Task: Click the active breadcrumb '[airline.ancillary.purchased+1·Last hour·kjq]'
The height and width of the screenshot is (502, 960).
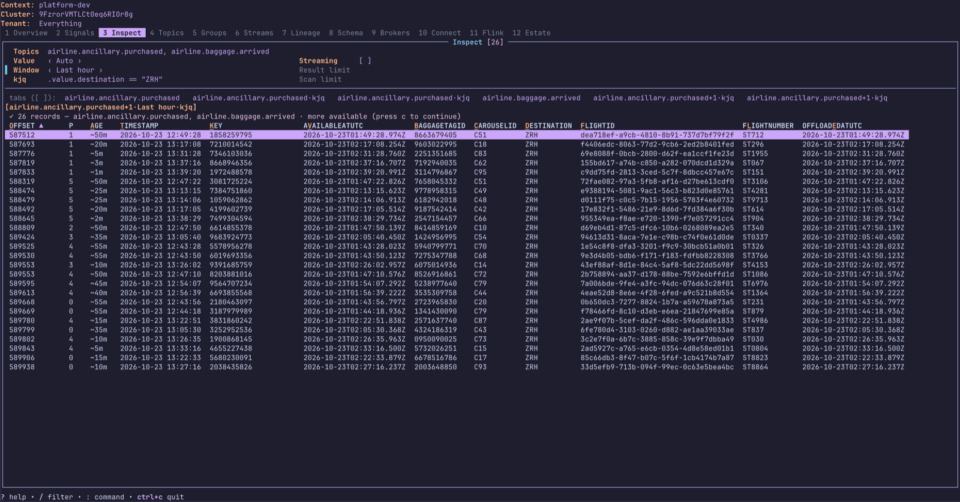Action: [101, 107]
